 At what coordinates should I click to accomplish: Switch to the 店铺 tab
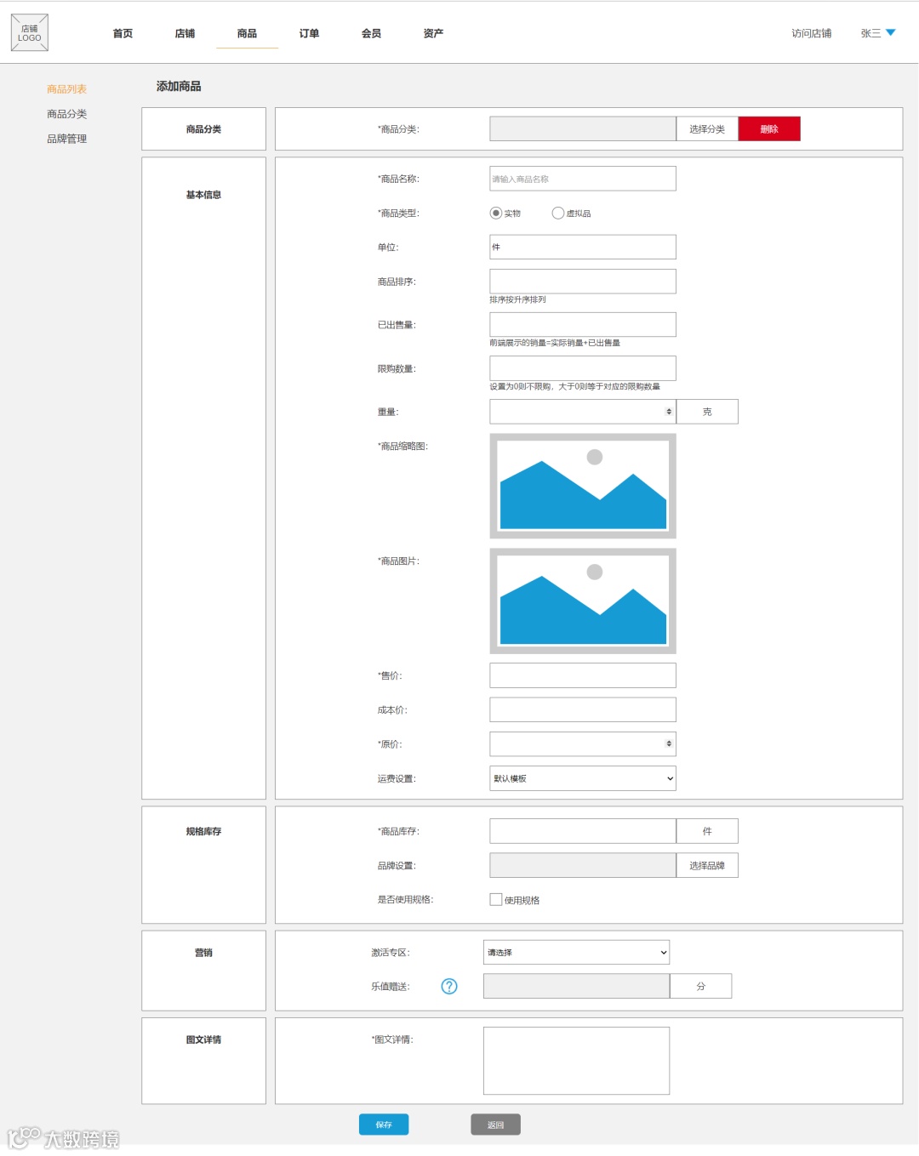tap(185, 33)
